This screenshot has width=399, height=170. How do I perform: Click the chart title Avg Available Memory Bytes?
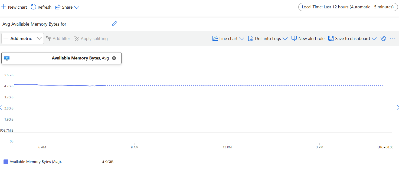pyautogui.click(x=34, y=24)
